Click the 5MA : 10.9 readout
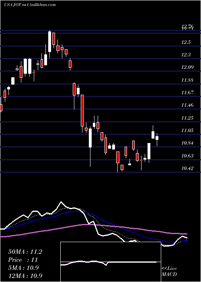 click(23, 268)
